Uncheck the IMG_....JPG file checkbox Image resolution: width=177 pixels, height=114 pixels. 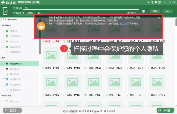(x=43, y=41)
